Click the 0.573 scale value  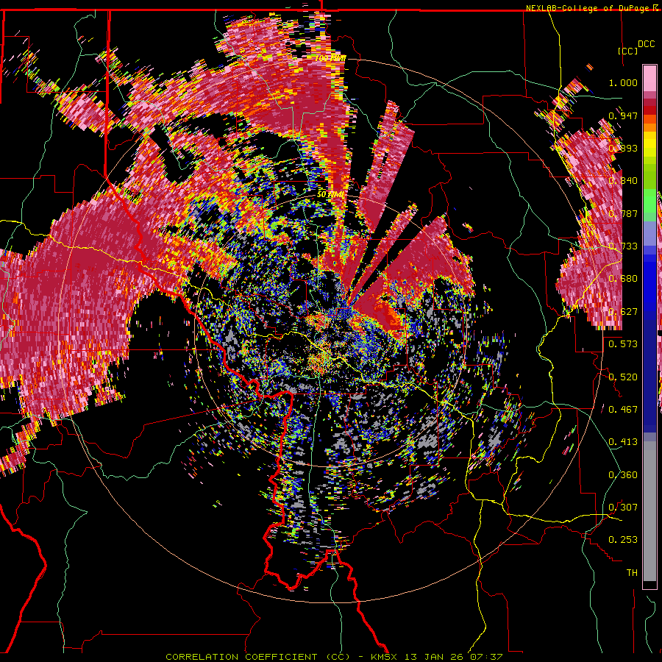click(623, 344)
